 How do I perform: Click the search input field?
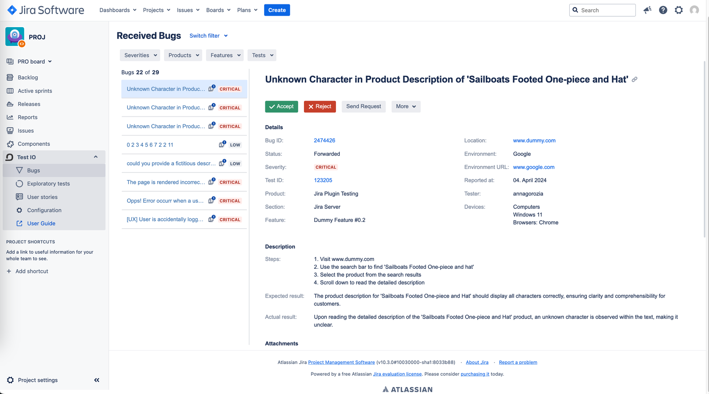(603, 10)
